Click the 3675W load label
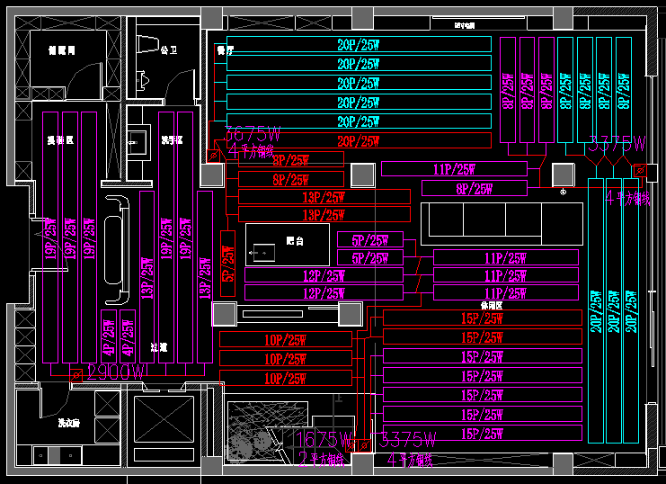Image resolution: width=666 pixels, height=484 pixels. pyautogui.click(x=253, y=135)
